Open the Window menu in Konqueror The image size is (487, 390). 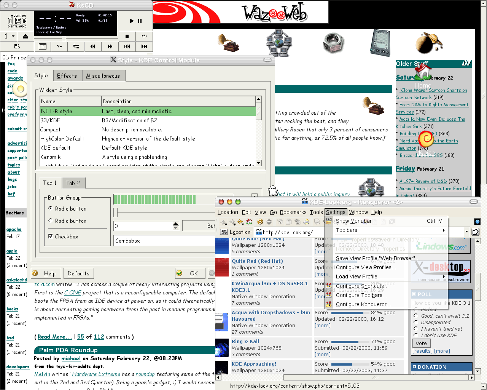pyautogui.click(x=359, y=212)
